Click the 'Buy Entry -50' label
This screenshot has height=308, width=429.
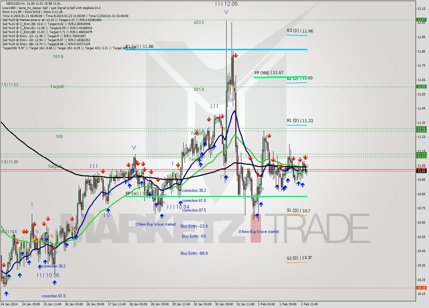[x=194, y=236]
